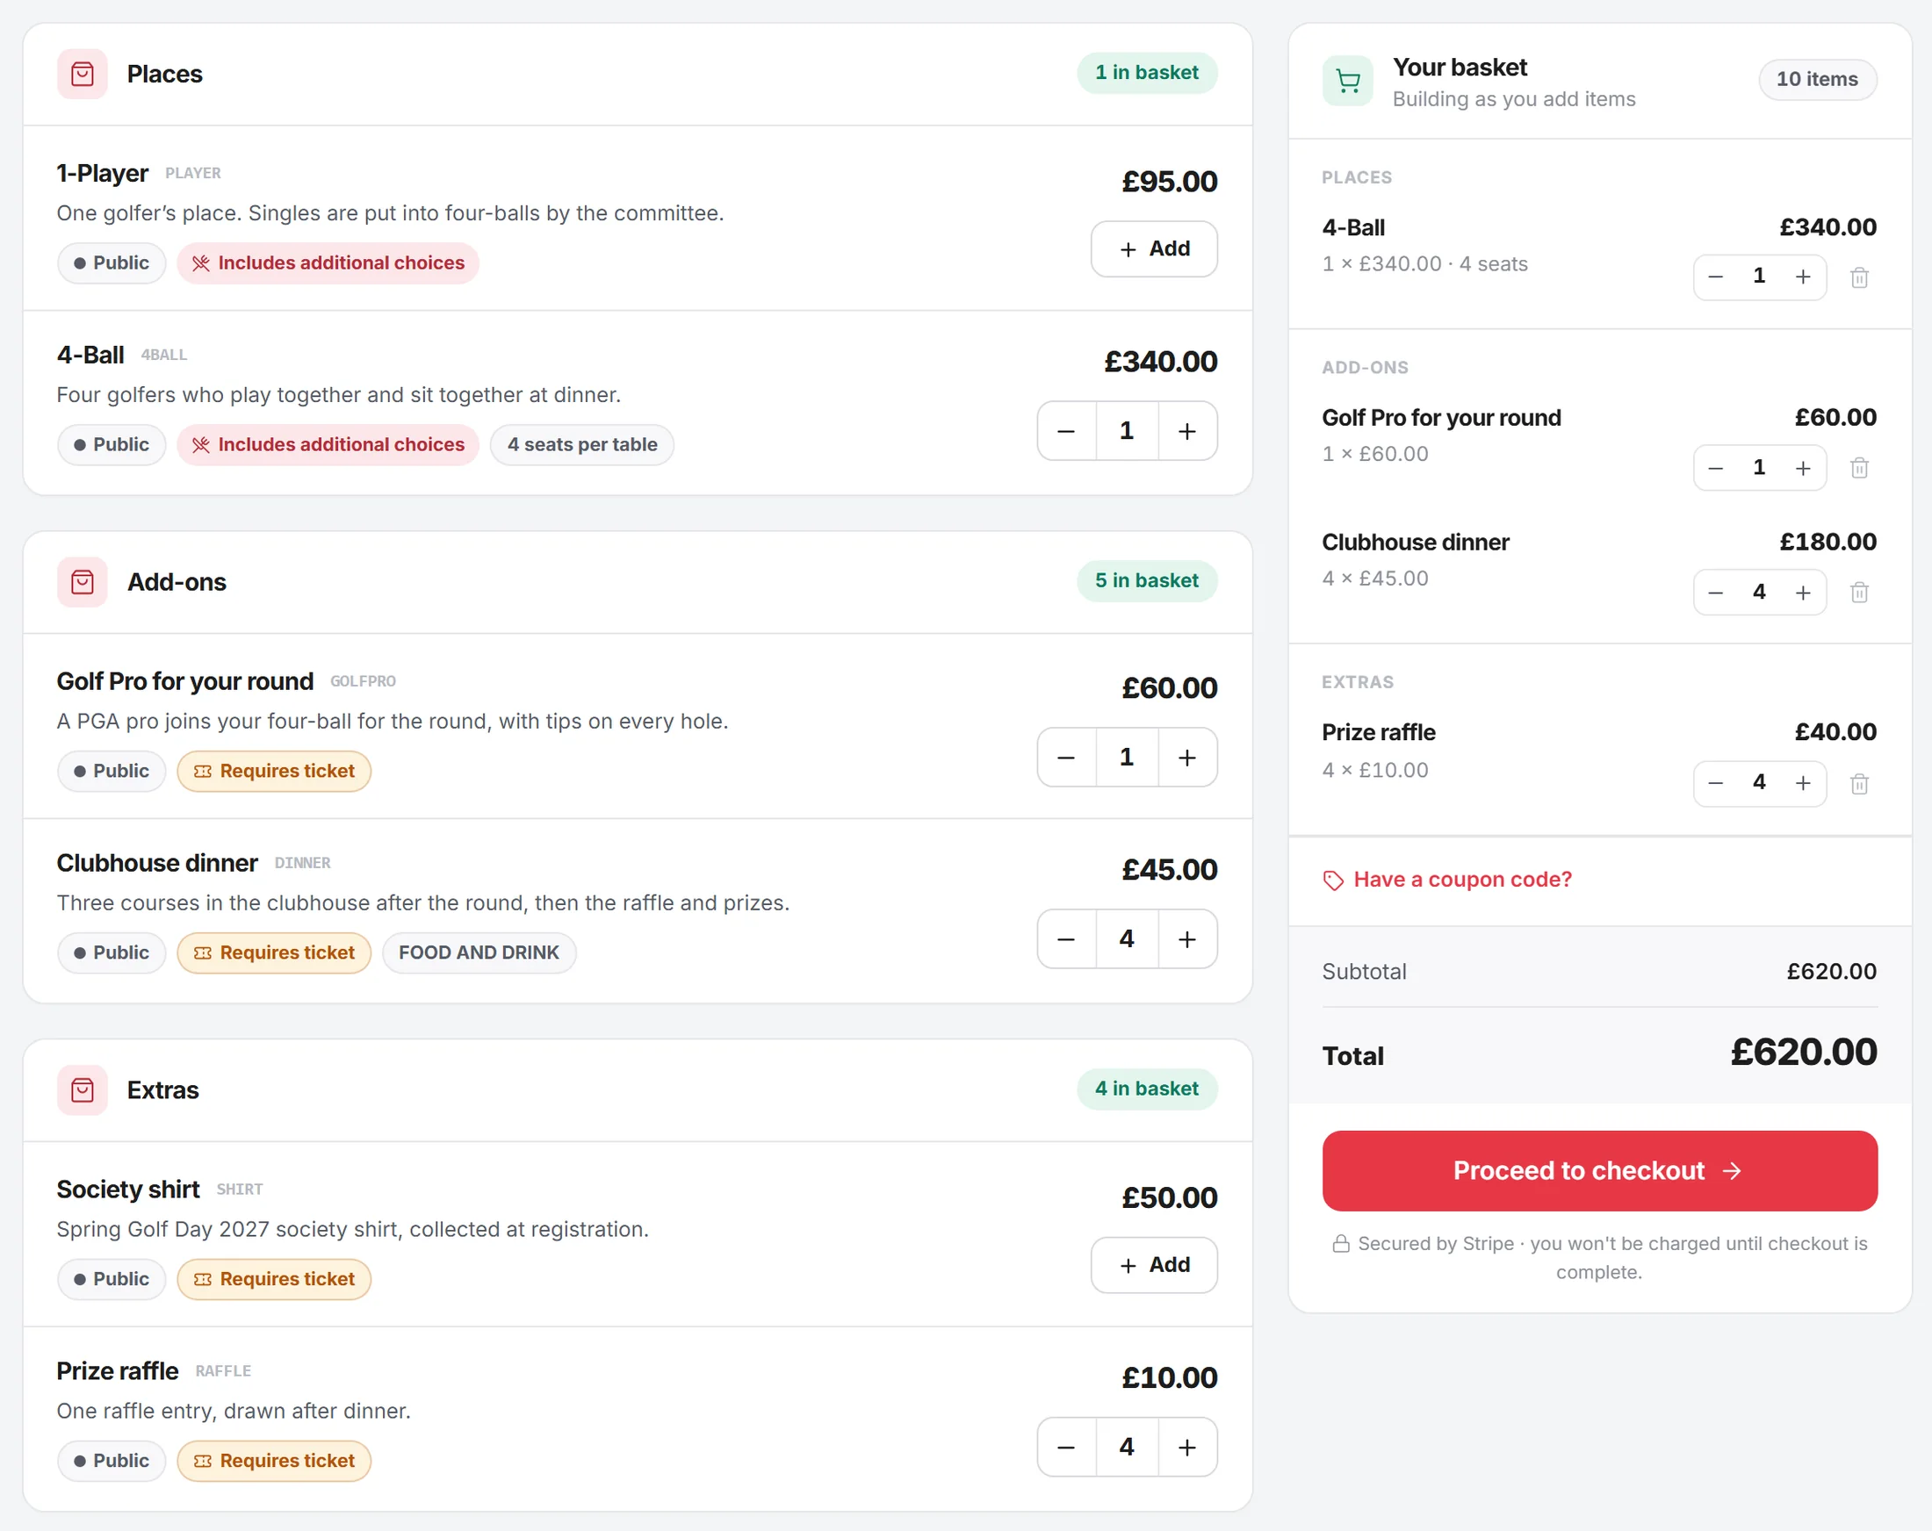This screenshot has width=1932, height=1531.
Task: Increase 4-Ball quantity inside the basket
Action: coord(1803,277)
